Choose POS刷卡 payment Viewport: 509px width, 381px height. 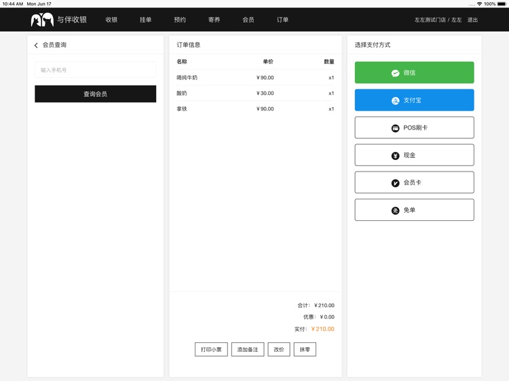[x=414, y=127]
